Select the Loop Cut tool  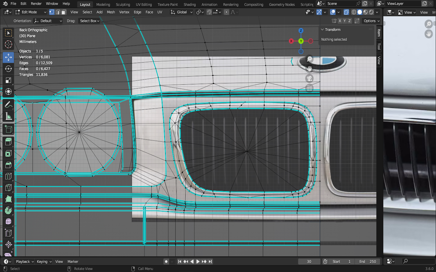point(8,176)
